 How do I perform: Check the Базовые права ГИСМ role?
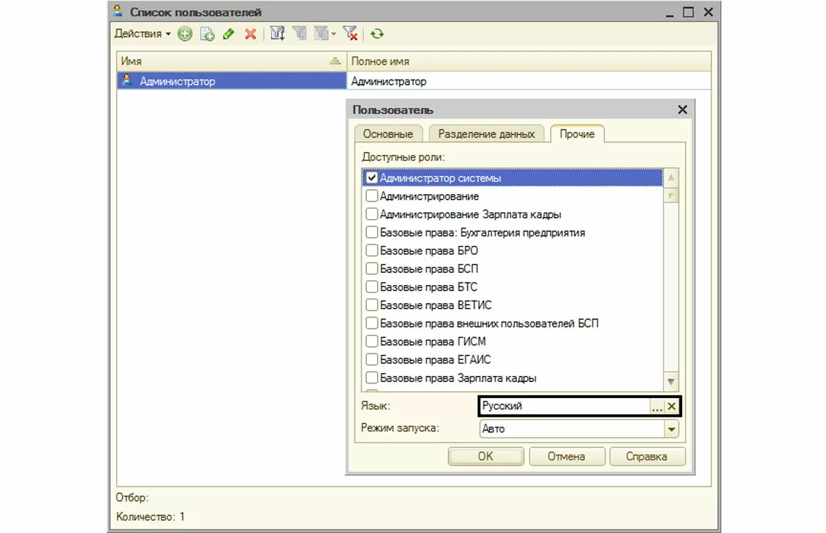click(x=372, y=342)
